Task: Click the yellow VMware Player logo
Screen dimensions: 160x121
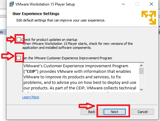Action: [x=149, y=18]
